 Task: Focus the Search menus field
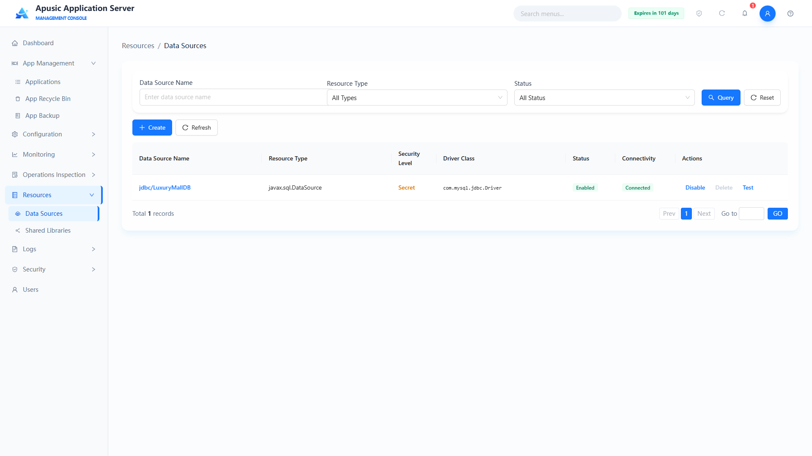pos(568,14)
